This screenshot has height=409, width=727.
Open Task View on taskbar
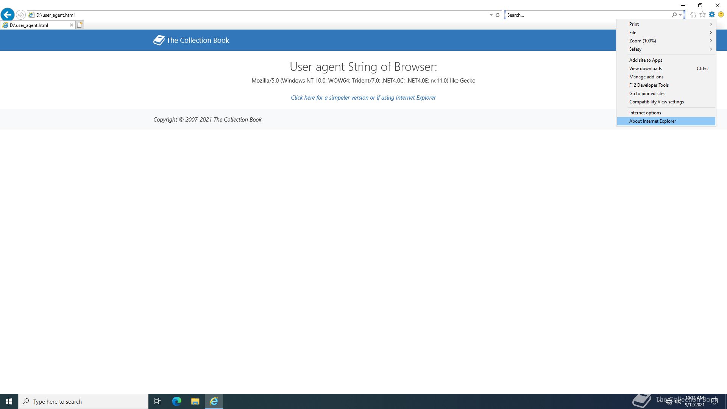158,401
